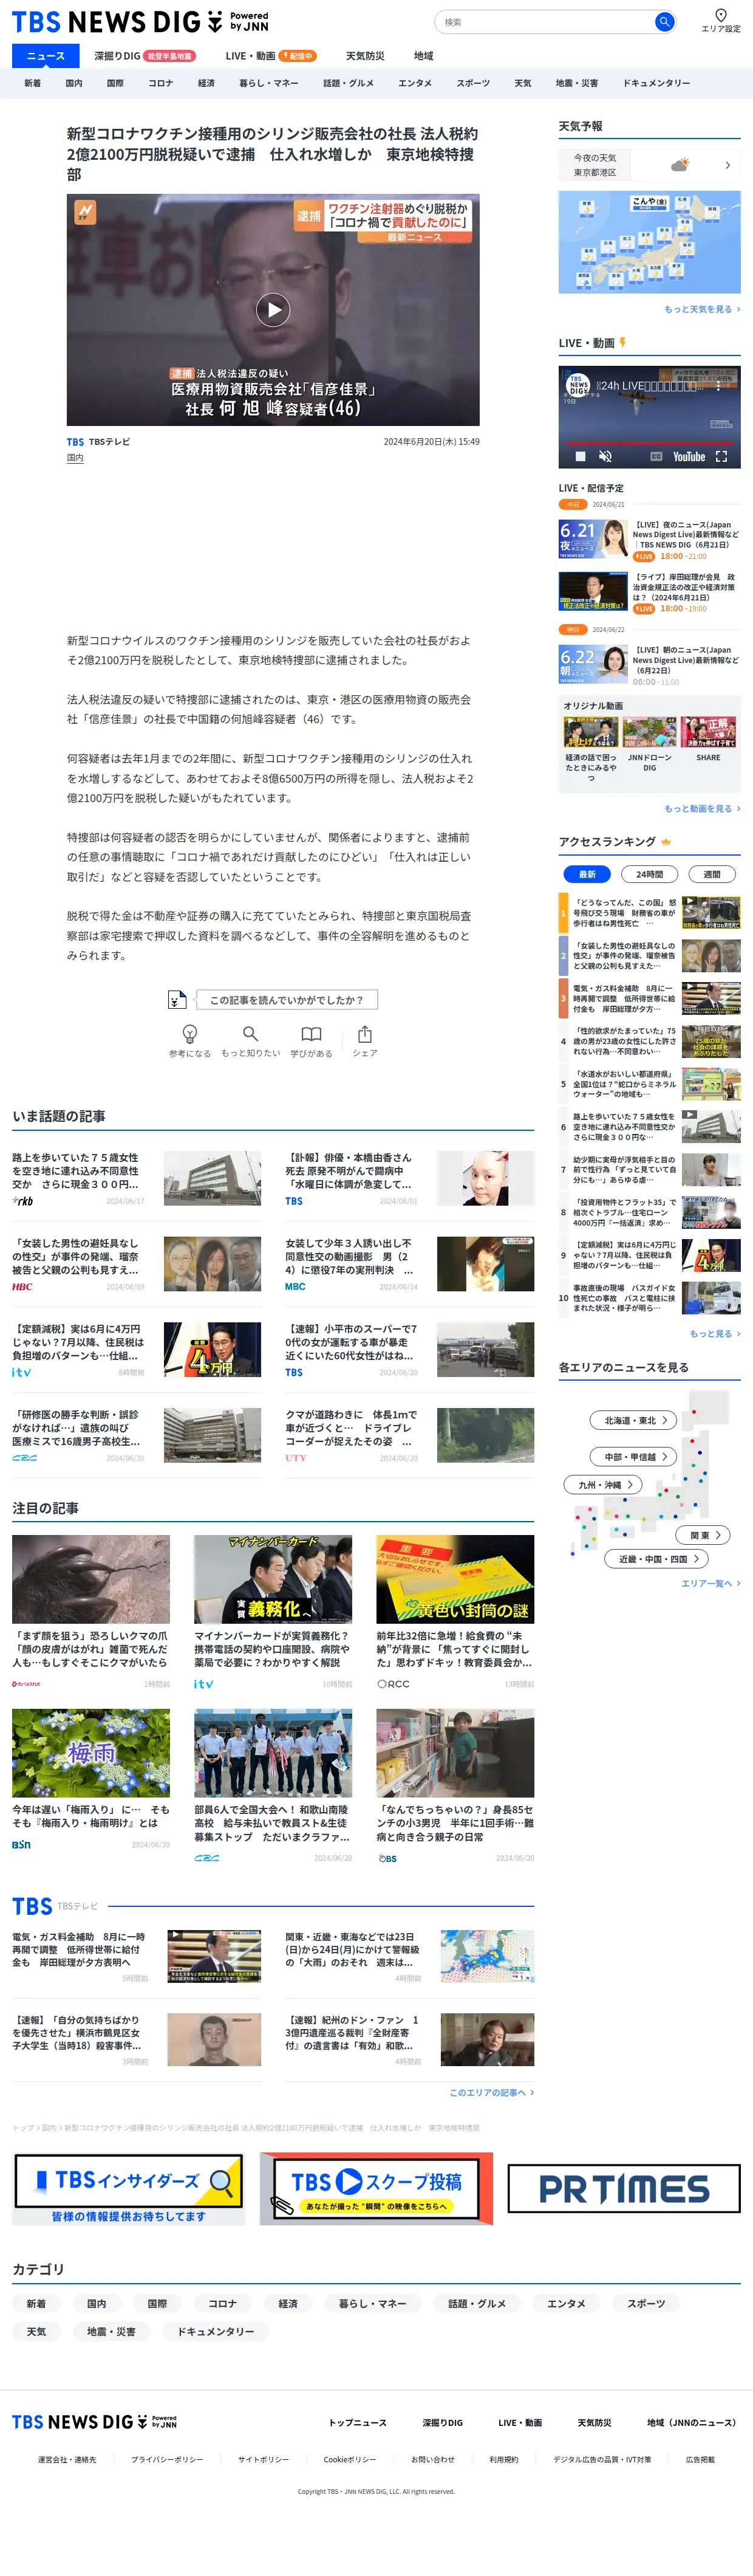Open the こんや weather map of Japan
This screenshot has width=753, height=2576.
point(649,242)
